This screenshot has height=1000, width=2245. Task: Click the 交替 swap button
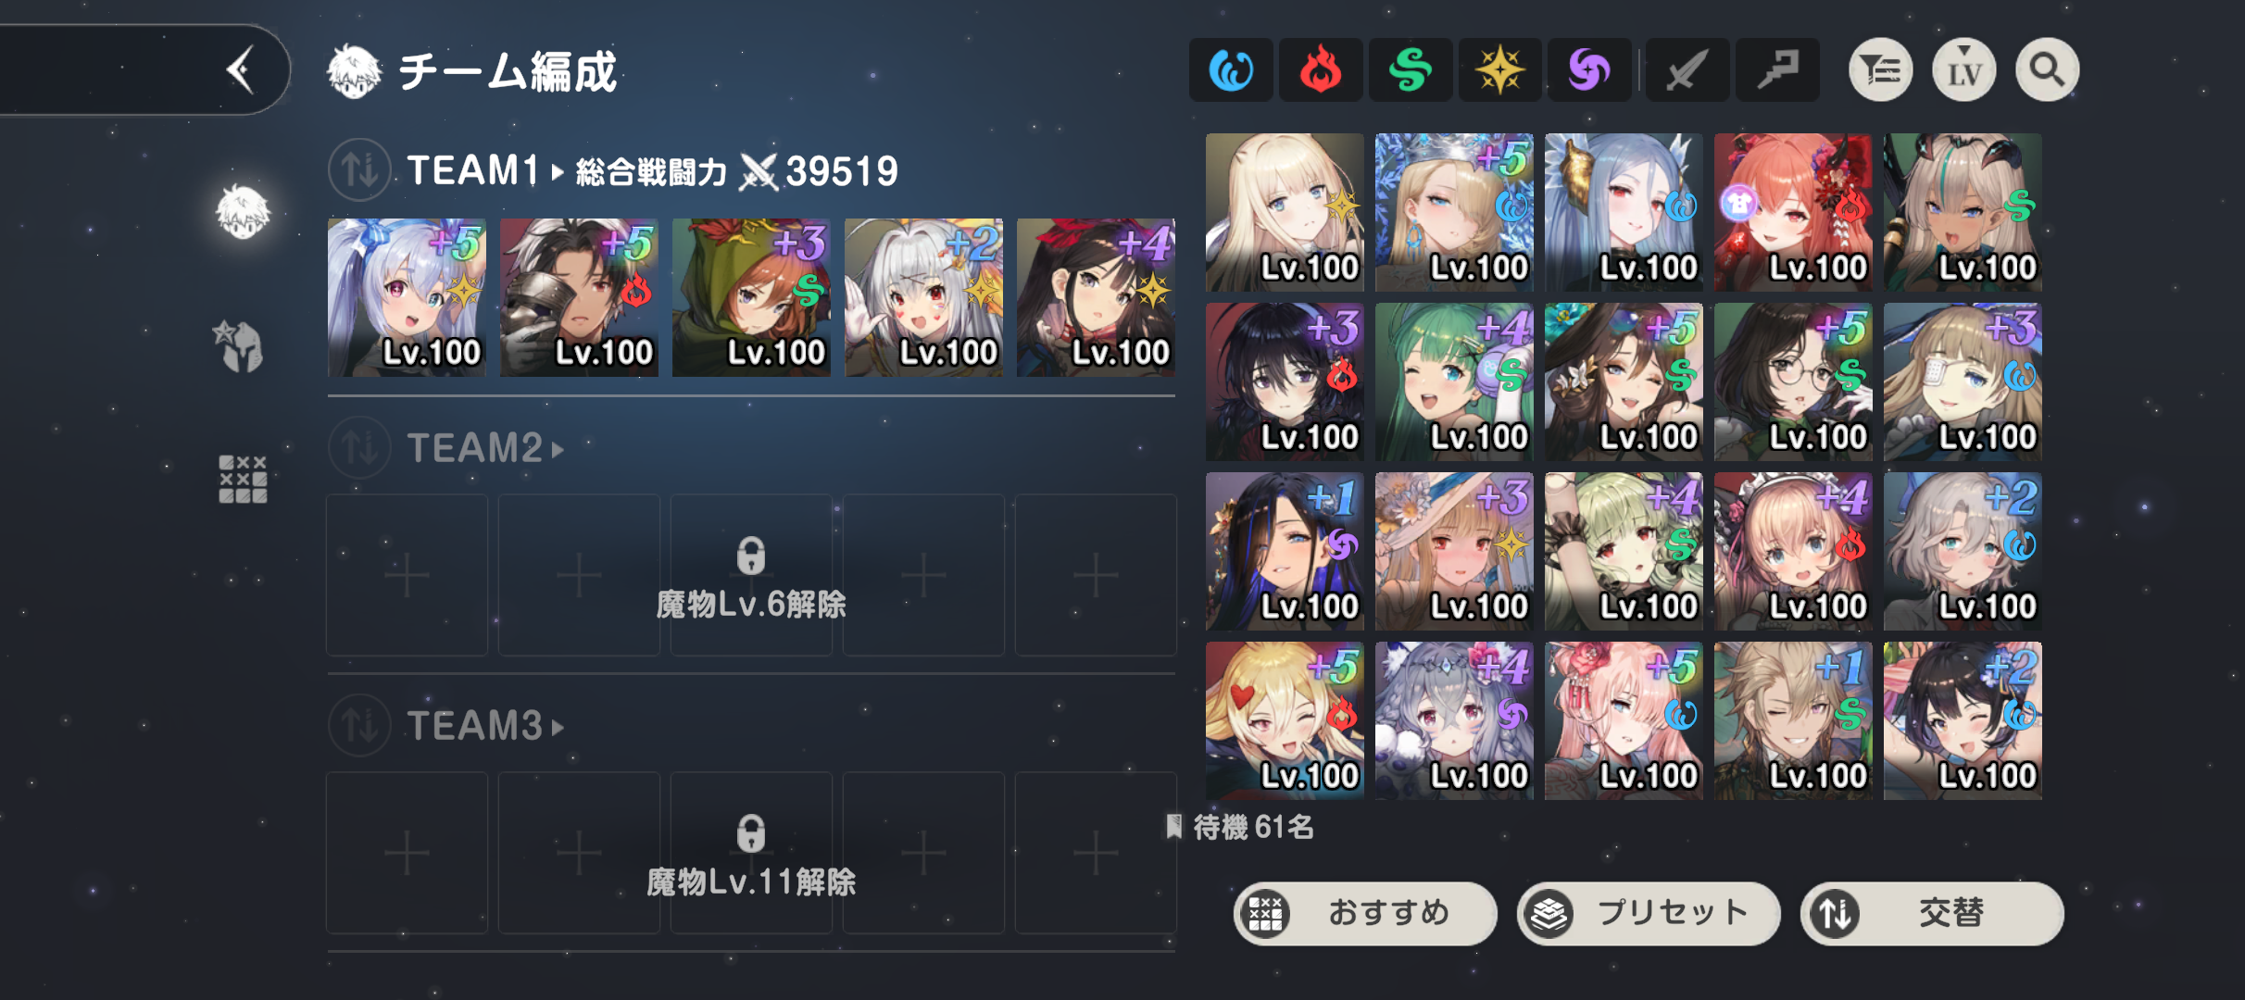[1932, 914]
